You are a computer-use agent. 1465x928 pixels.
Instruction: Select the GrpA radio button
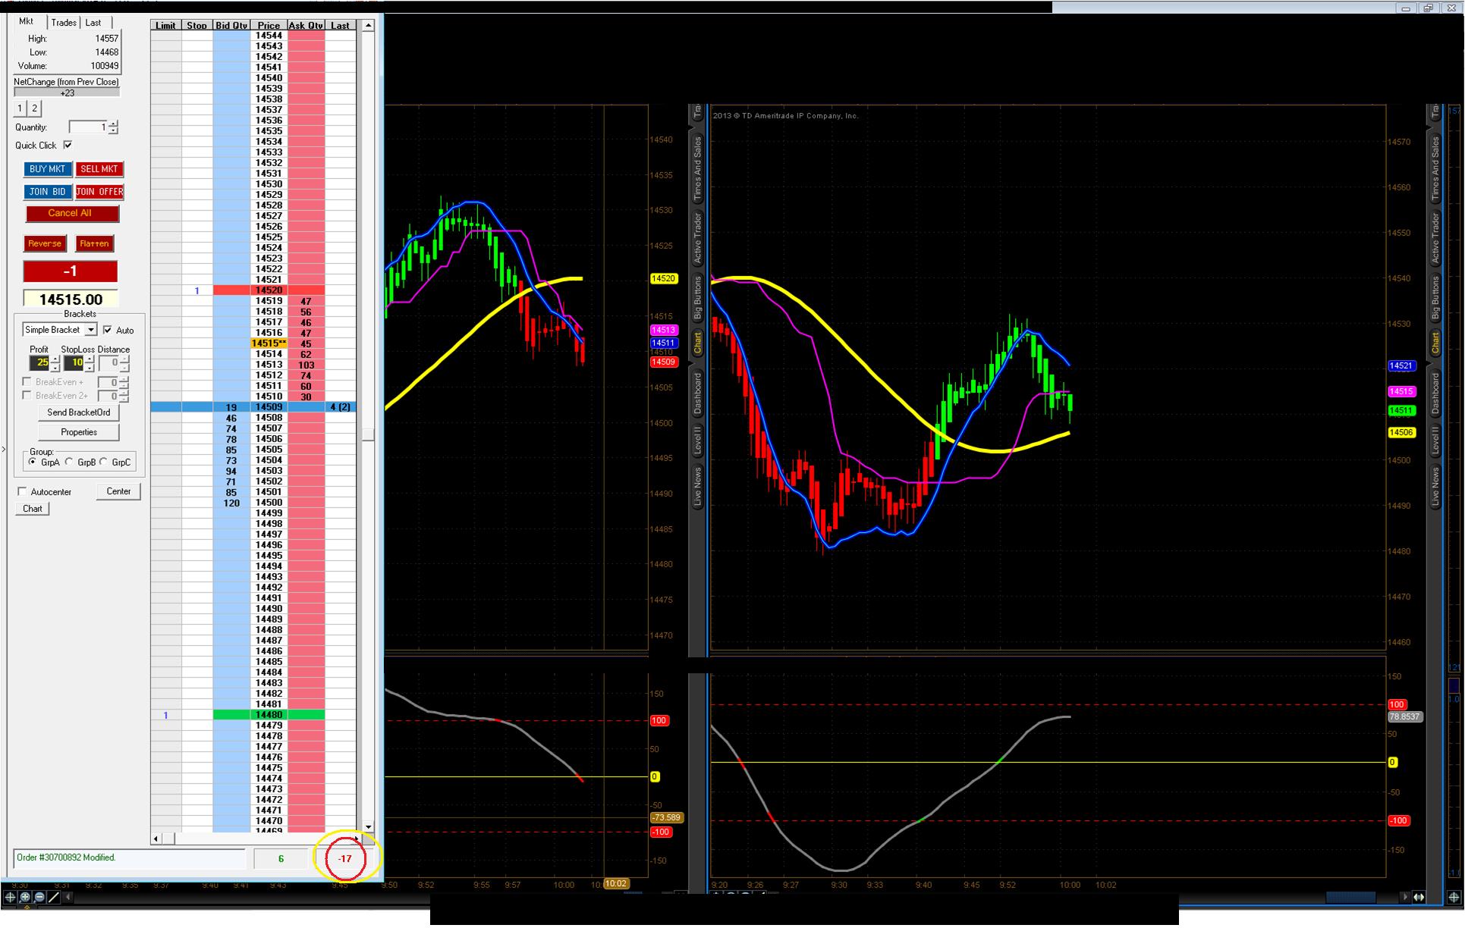coord(33,462)
